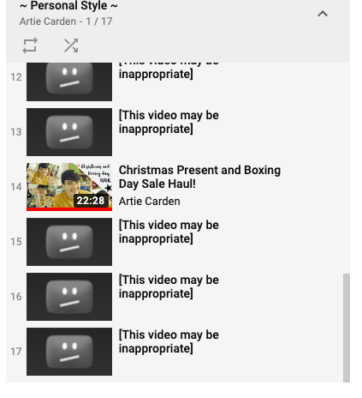
Task: Click the 22:28 duration badge on video 14
Action: (91, 201)
